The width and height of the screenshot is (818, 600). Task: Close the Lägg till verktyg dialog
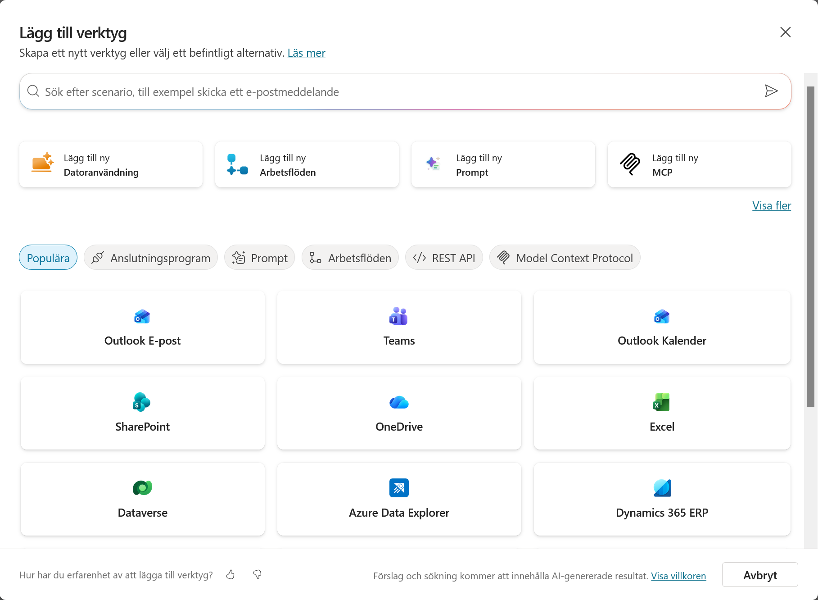[x=785, y=32]
